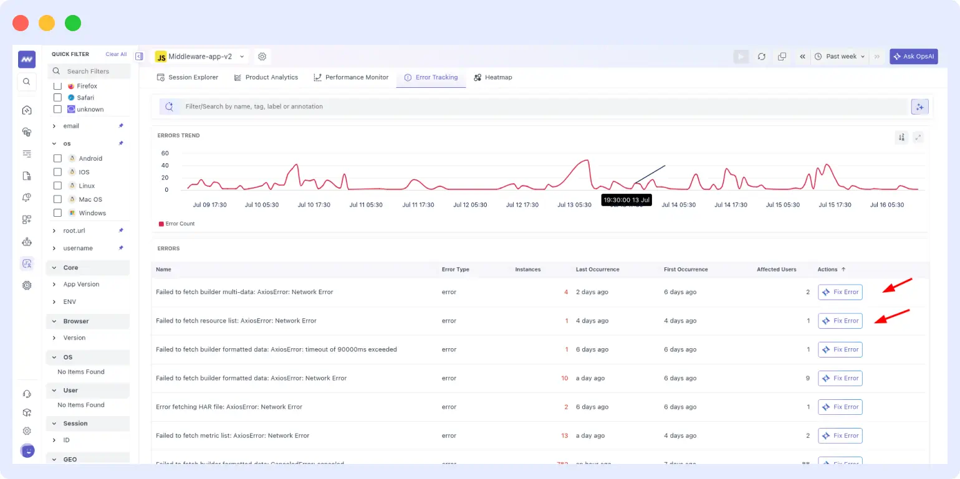Screen dimensions: 960x479
Task: Check the Linux OS filter
Action: 57,186
